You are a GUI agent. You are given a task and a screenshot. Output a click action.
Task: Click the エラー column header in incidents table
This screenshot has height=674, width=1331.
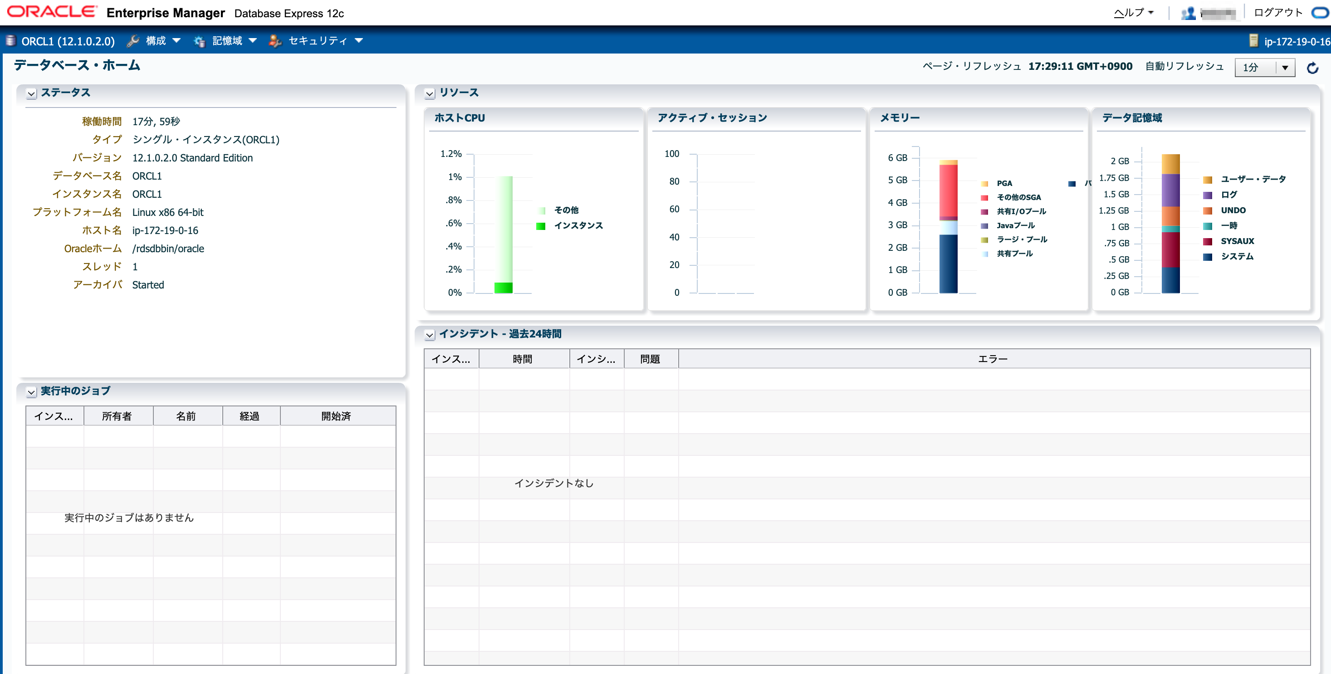pyautogui.click(x=992, y=359)
